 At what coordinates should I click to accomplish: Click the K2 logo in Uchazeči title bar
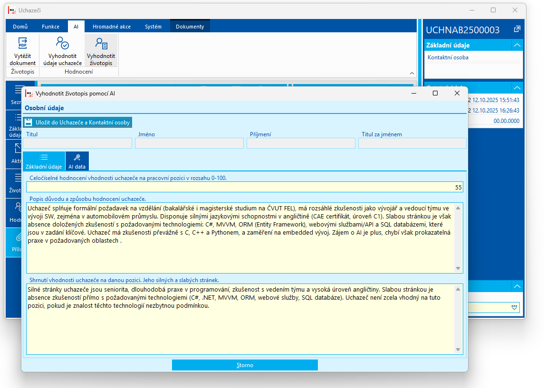[x=12, y=10]
